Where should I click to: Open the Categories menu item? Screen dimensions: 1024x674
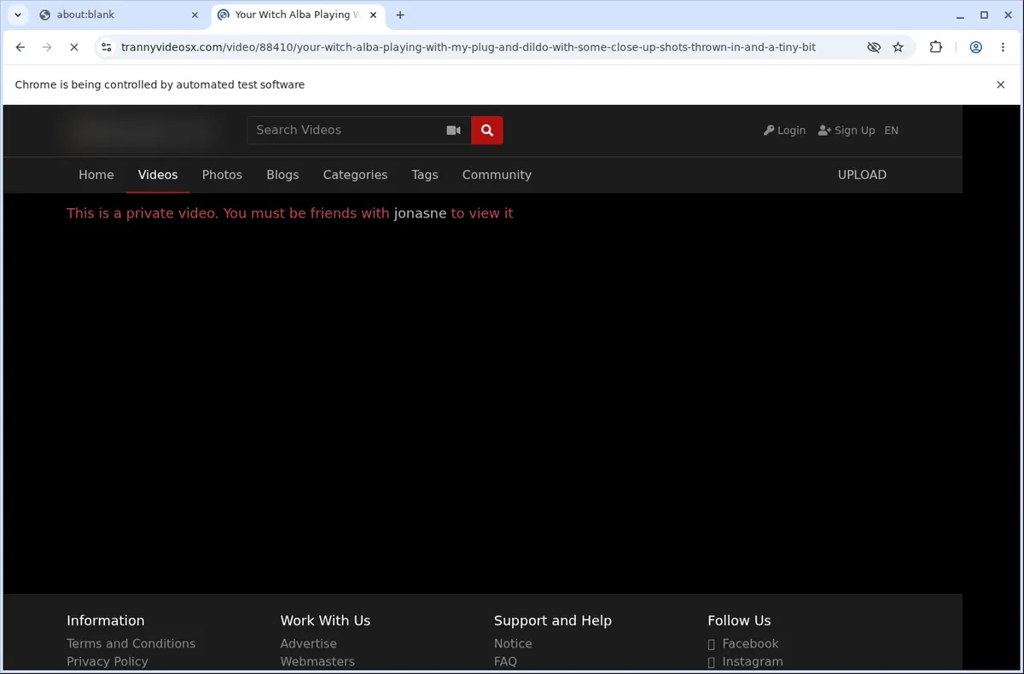[x=355, y=175]
